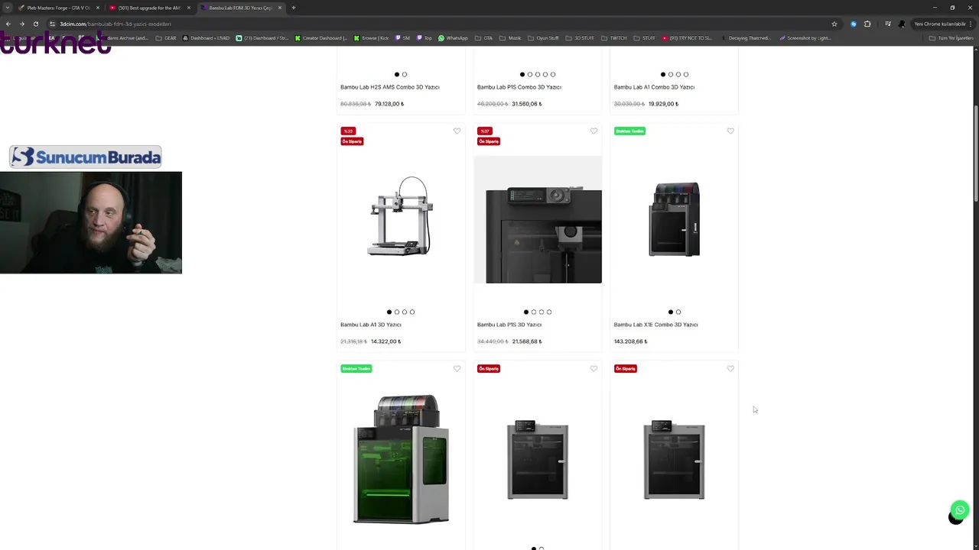Image resolution: width=979 pixels, height=550 pixels.
Task: Select second variant dot under Bambu Lab P1S 3D Yazıcı
Action: pos(534,312)
